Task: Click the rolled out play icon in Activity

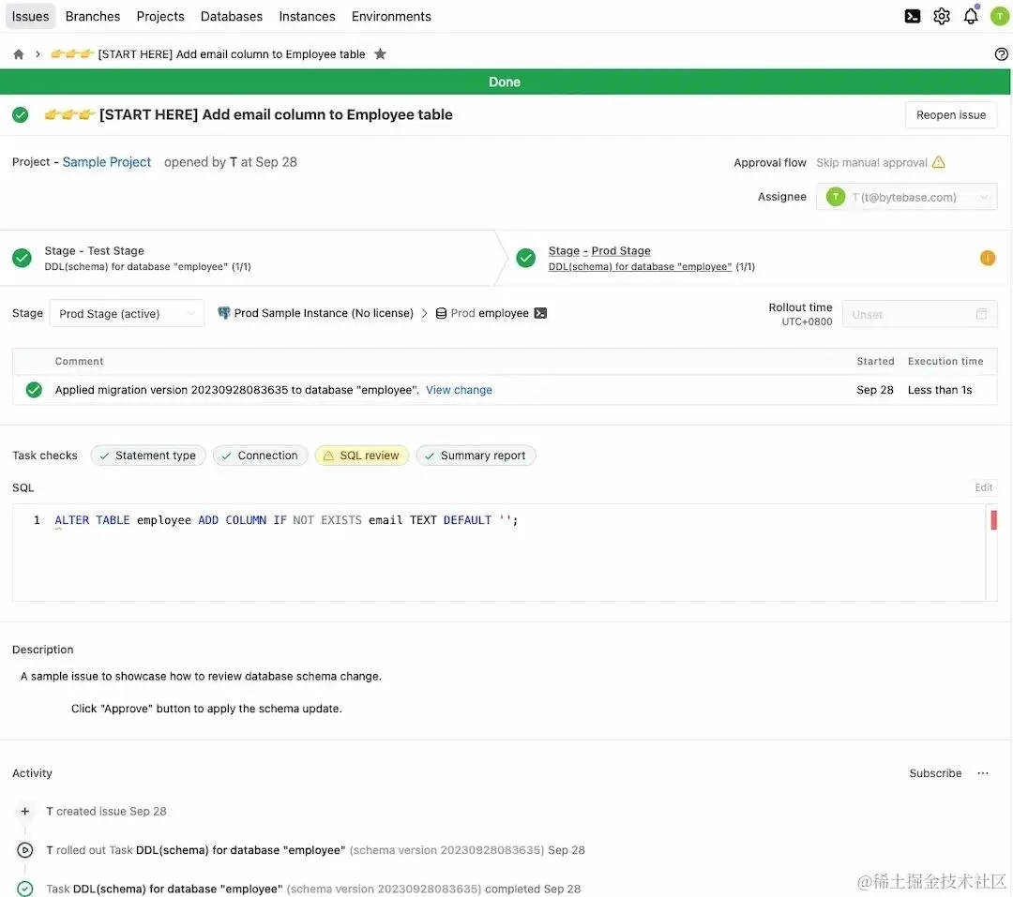Action: pos(24,850)
